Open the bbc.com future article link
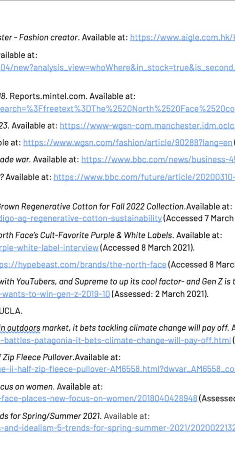Viewport: 235px width, 471px height. click(144, 177)
